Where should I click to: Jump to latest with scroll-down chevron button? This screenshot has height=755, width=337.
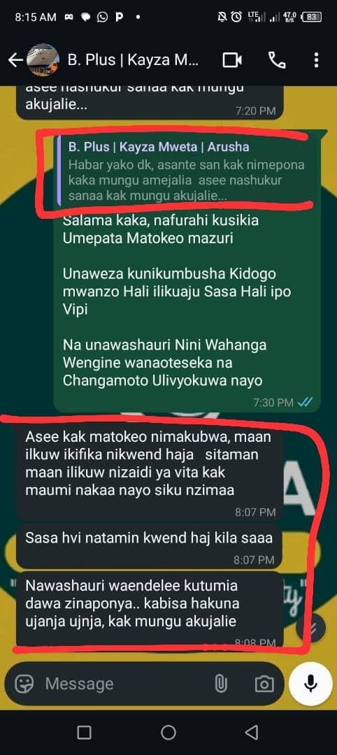click(310, 627)
